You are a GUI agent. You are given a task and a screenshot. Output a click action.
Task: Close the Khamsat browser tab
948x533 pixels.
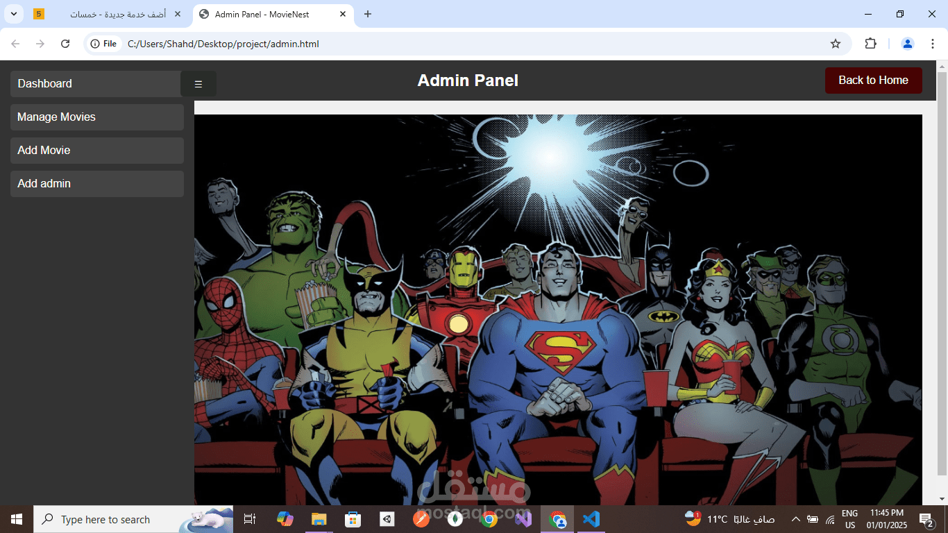[178, 14]
